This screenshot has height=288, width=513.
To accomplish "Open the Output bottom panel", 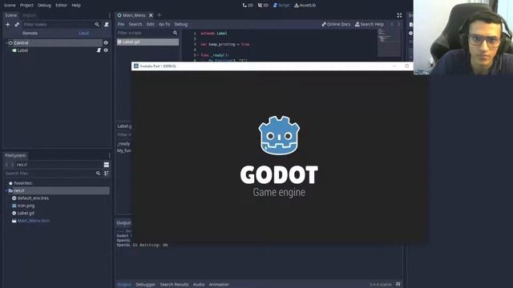I will [x=124, y=285].
